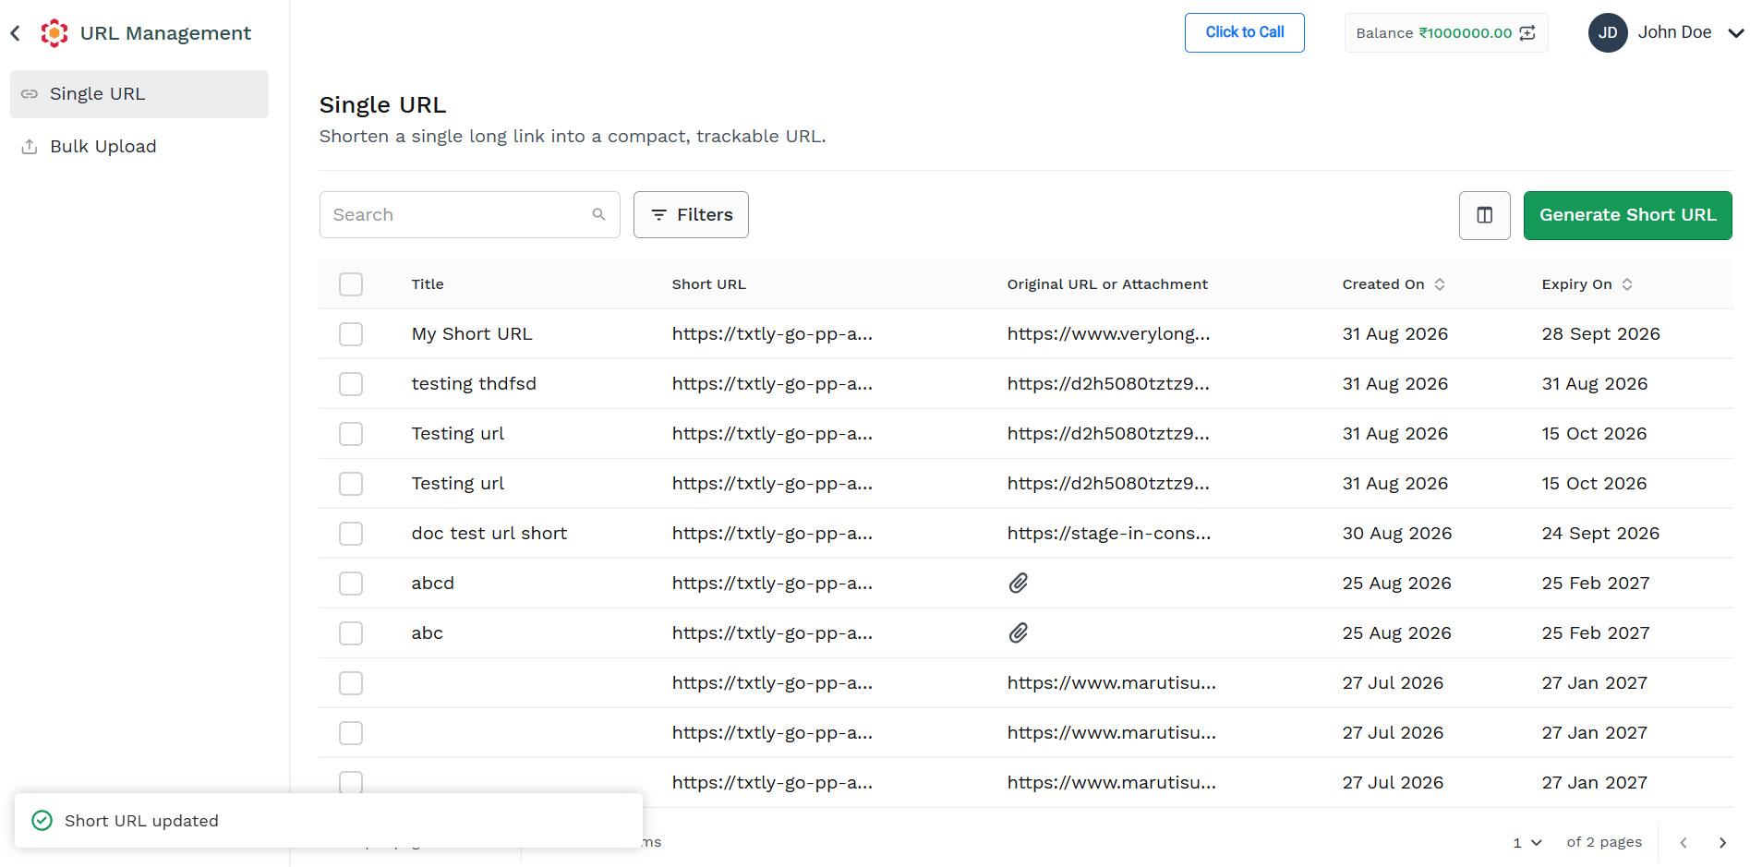Open the attachment paperclip in abcd row
The height and width of the screenshot is (867, 1750).
pyautogui.click(x=1018, y=583)
